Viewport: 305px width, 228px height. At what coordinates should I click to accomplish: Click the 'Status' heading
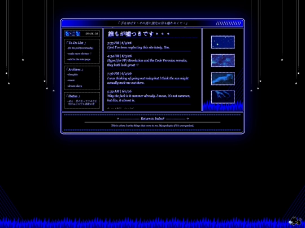pyautogui.click(x=73, y=96)
